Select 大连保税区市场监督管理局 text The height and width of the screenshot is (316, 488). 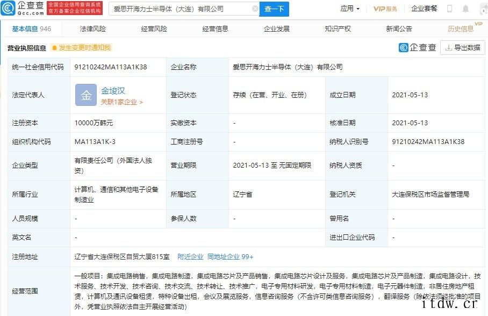[x=430, y=194]
